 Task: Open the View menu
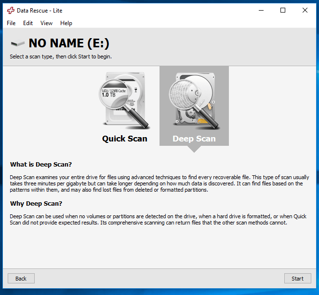[x=46, y=23]
